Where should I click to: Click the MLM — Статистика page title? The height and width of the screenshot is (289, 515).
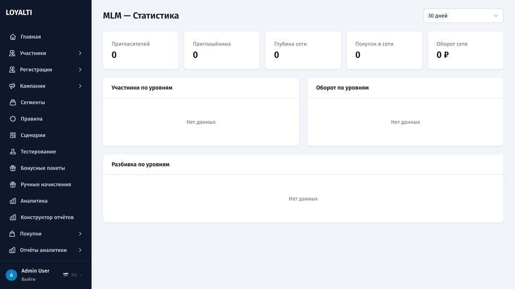tap(141, 16)
